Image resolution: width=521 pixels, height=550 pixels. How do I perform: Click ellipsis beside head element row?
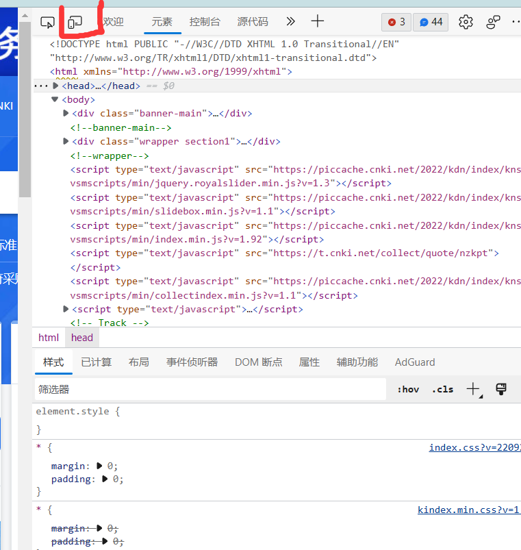tap(40, 86)
